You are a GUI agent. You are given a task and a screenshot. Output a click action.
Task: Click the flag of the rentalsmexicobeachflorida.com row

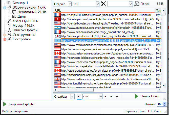(57, 45)
